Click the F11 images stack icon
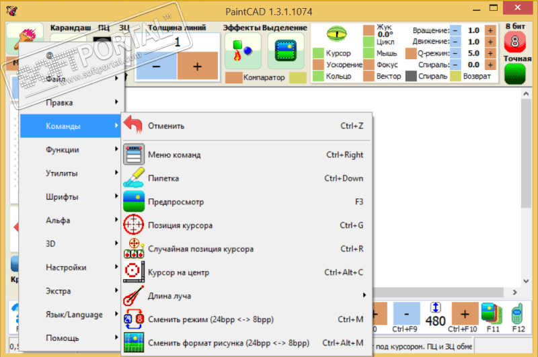The width and height of the screenshot is (538, 357). [492, 313]
